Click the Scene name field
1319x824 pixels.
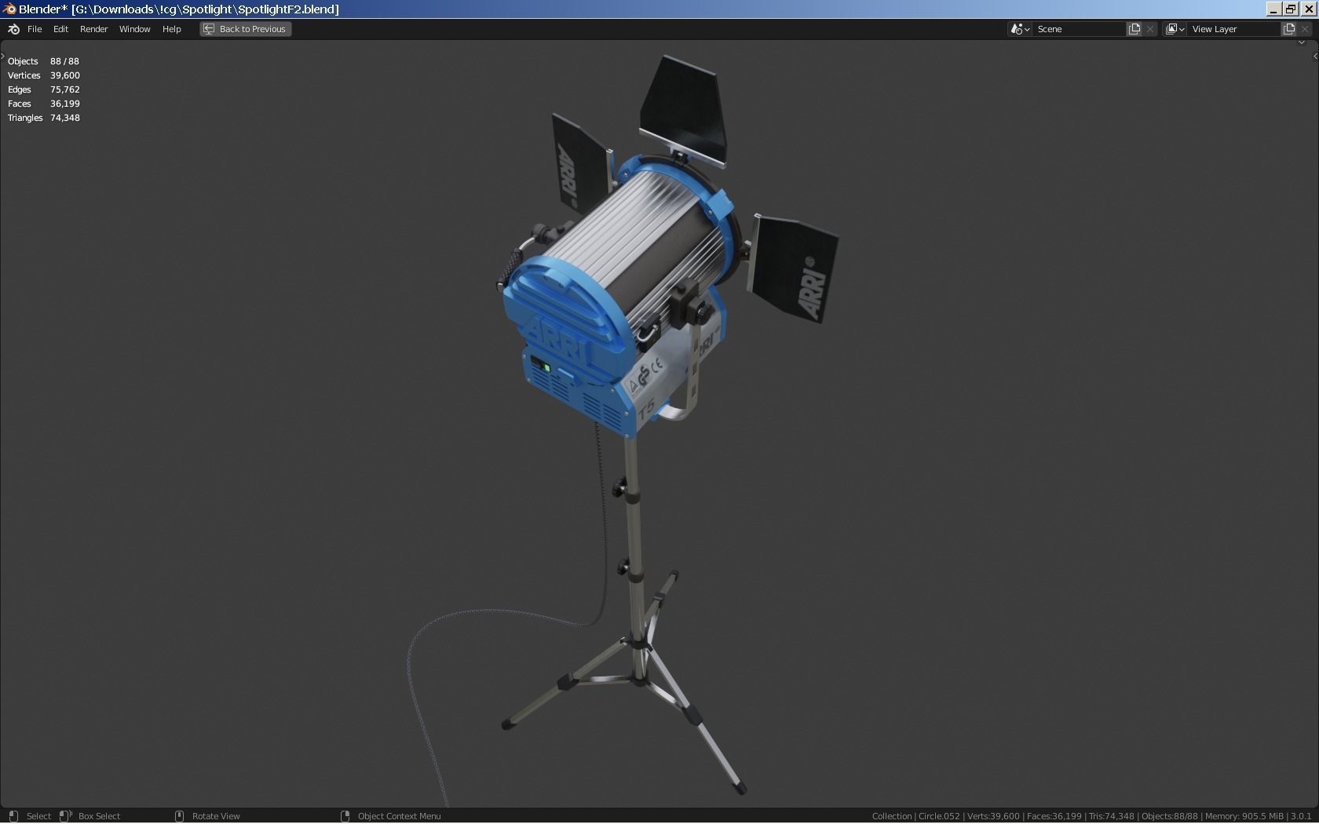1080,29
